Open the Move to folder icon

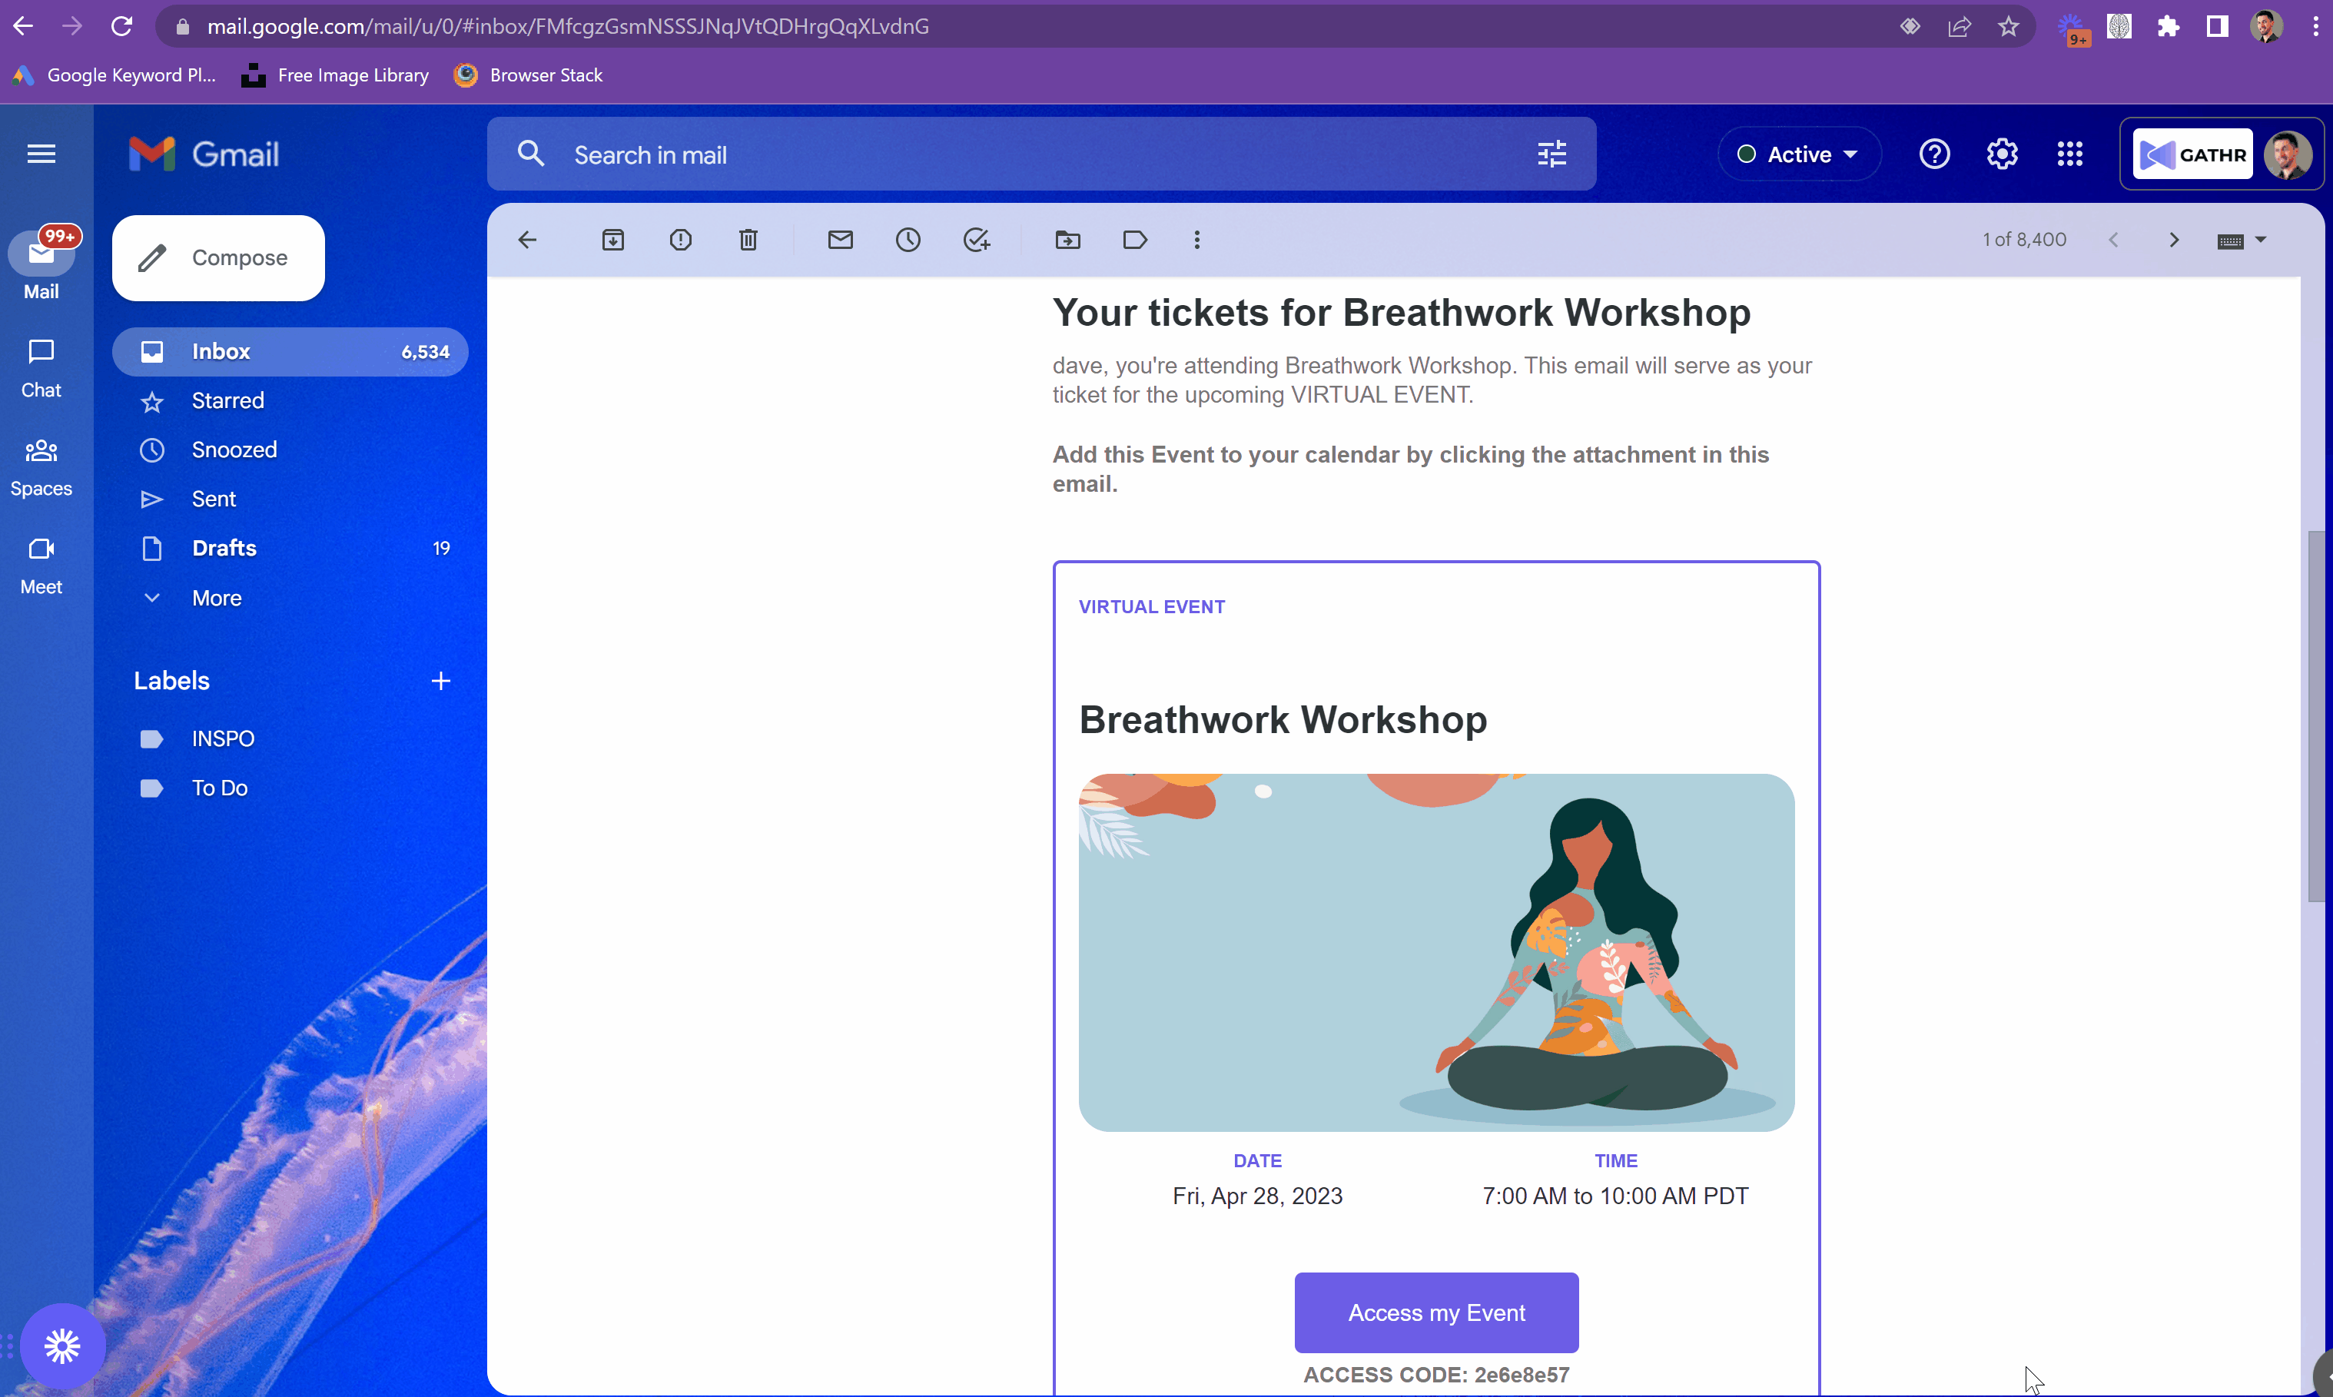tap(1067, 240)
